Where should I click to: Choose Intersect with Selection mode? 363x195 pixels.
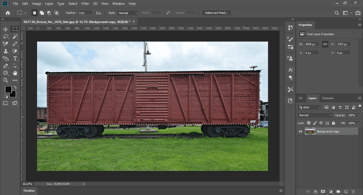pos(56,13)
